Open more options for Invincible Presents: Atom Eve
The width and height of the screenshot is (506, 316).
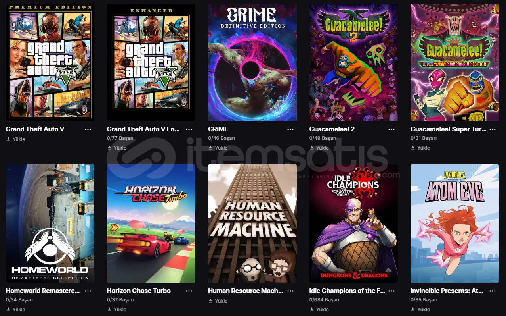pyautogui.click(x=493, y=291)
